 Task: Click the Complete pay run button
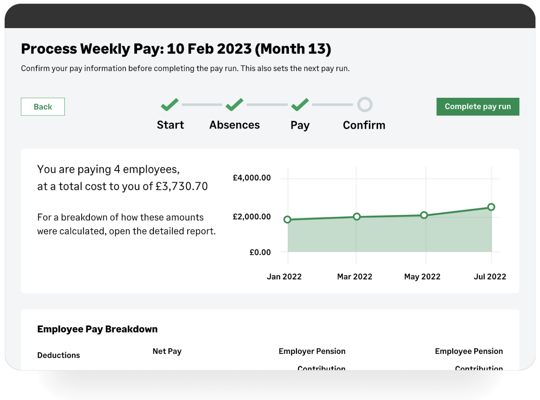point(477,106)
